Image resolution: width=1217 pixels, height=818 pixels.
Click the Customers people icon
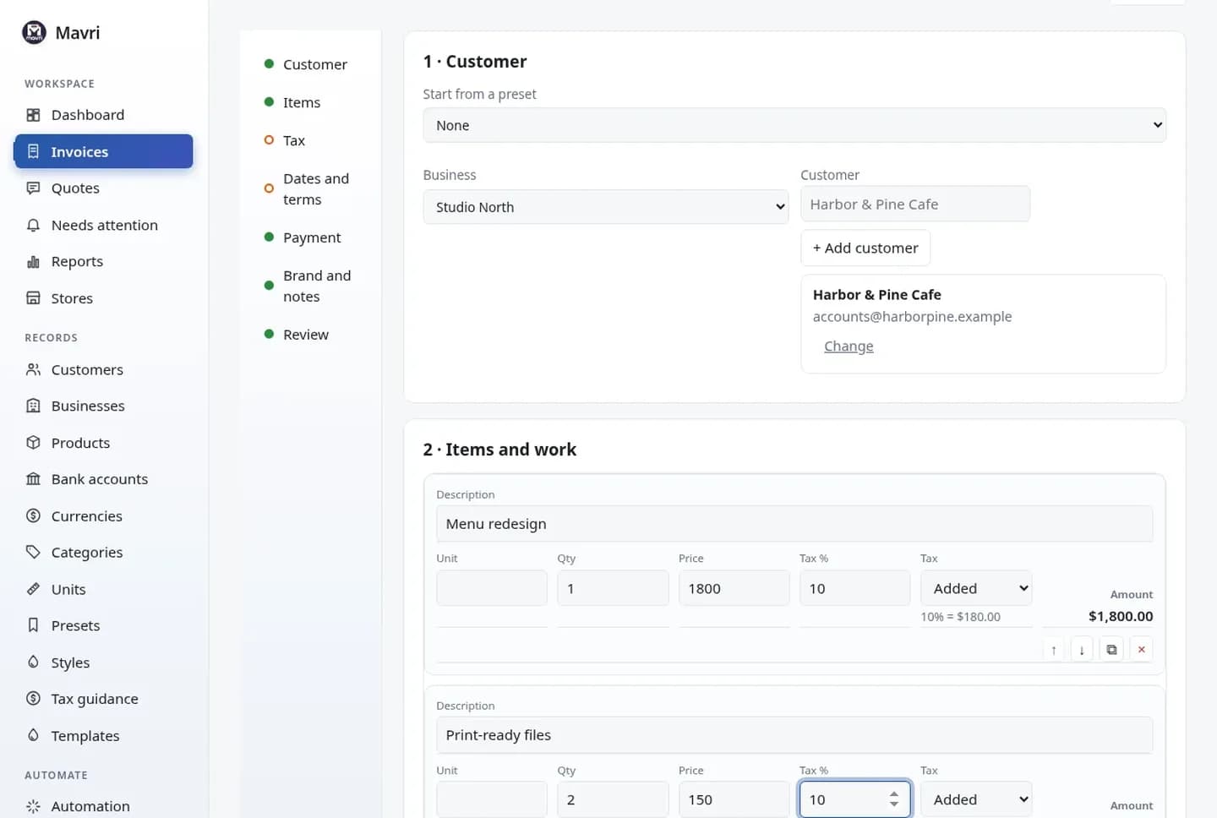click(x=33, y=369)
